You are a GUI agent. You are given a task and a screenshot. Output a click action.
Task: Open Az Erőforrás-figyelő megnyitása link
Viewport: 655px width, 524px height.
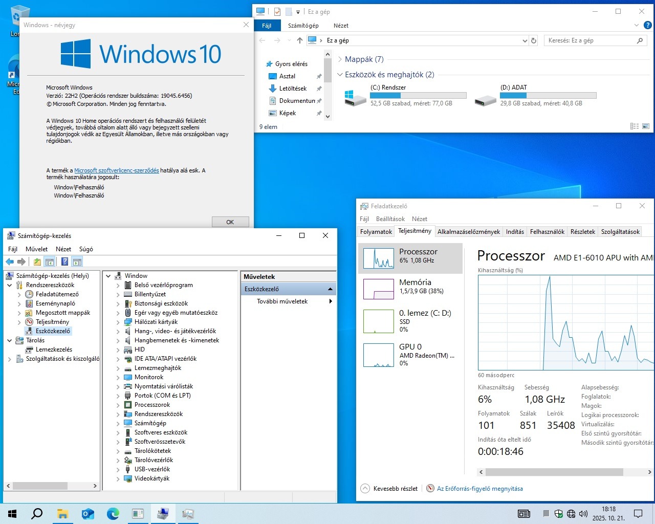(x=480, y=489)
